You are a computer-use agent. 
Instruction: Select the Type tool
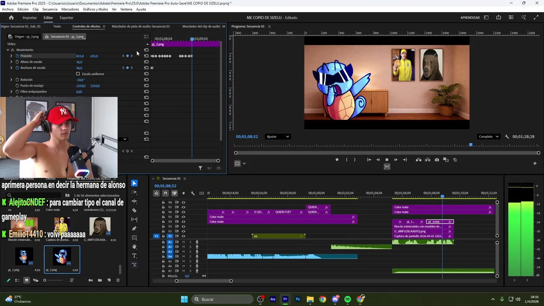[134, 255]
